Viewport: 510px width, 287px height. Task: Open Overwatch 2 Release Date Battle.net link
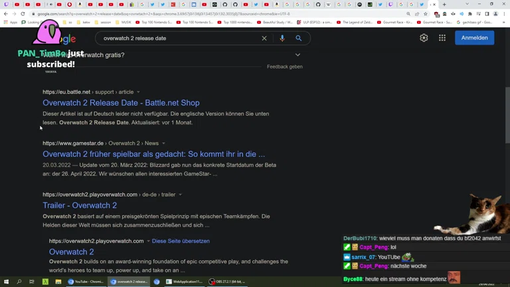[x=121, y=103]
